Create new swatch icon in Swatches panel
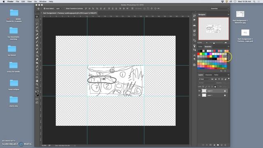Image resolution: width=263 pixels, height=148 pixels. 221,71
